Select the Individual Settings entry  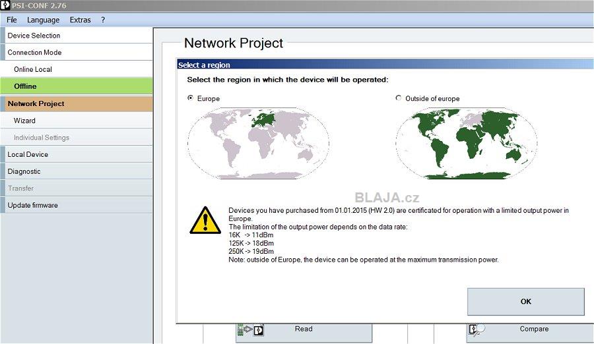[x=77, y=137]
